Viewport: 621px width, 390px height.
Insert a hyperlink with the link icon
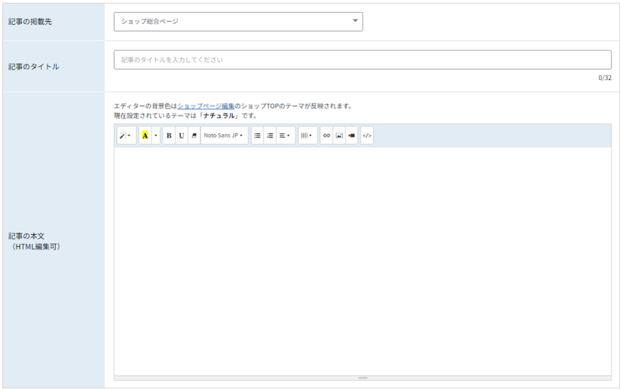(326, 135)
